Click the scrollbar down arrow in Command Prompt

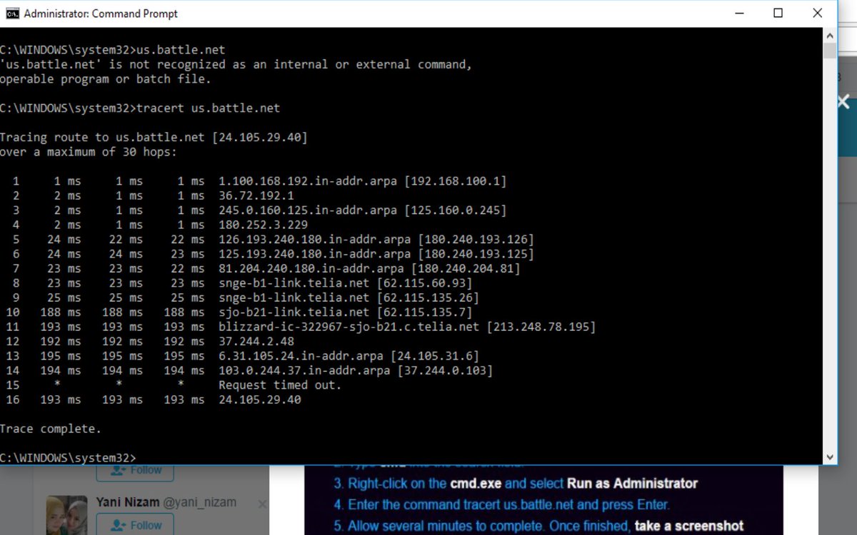click(x=829, y=457)
